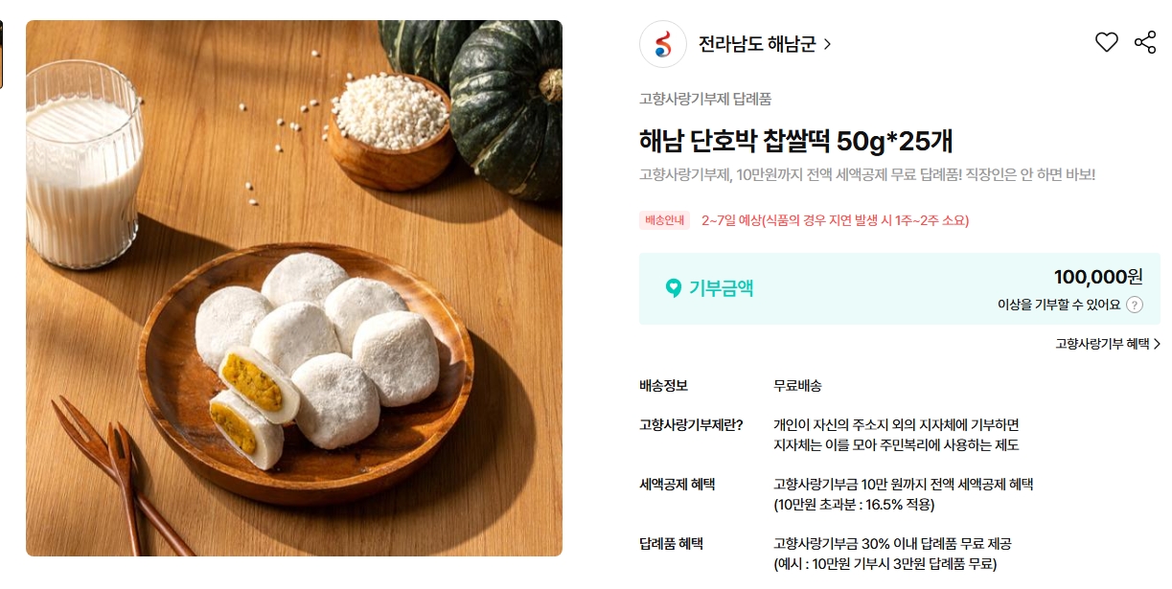The height and width of the screenshot is (589, 1172).
Task: Click the 답례품 혜택 row label
Action: 671,543
